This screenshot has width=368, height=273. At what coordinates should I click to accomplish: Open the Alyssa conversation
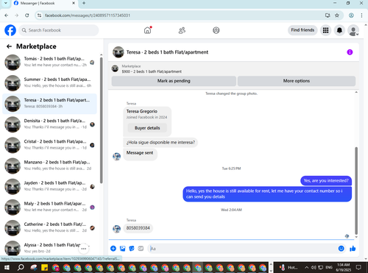(49, 248)
